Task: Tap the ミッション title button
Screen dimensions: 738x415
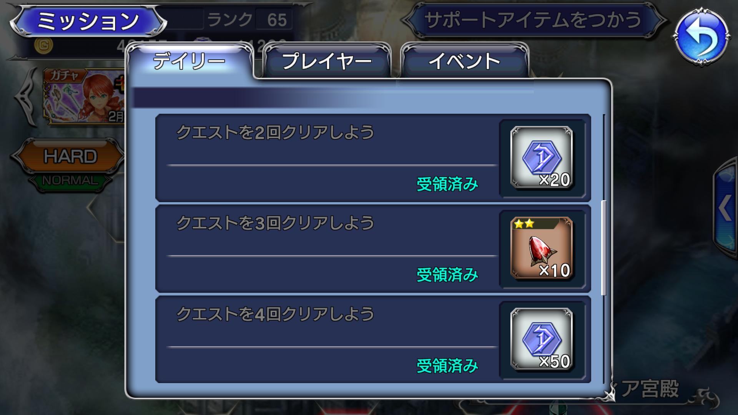Action: (x=88, y=21)
